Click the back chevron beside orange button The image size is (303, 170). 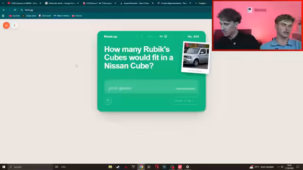[x=15, y=25]
